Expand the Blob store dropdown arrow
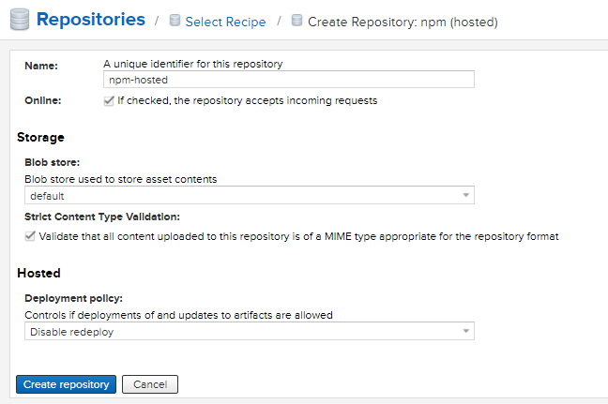 point(465,196)
